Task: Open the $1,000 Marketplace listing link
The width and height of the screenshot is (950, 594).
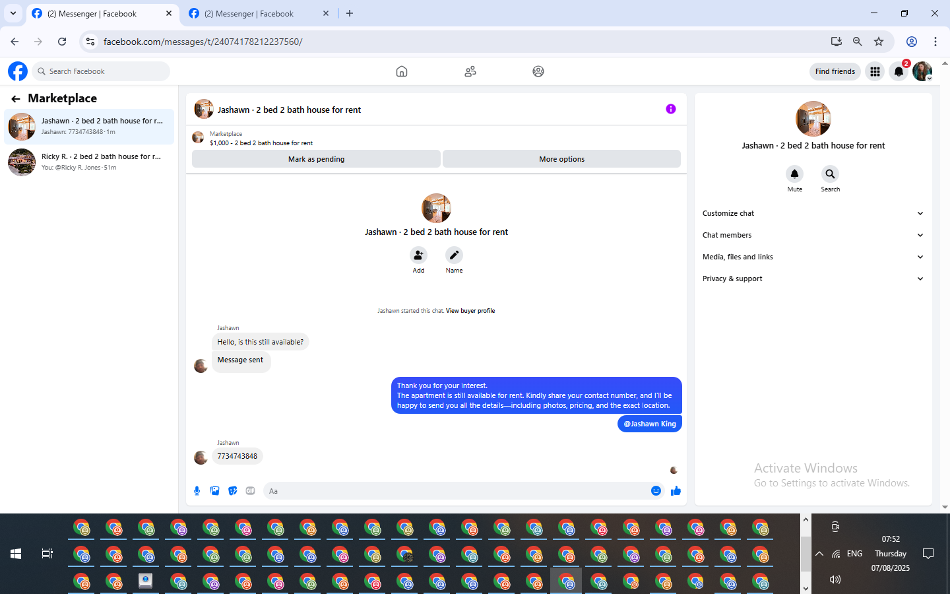Action: point(261,143)
